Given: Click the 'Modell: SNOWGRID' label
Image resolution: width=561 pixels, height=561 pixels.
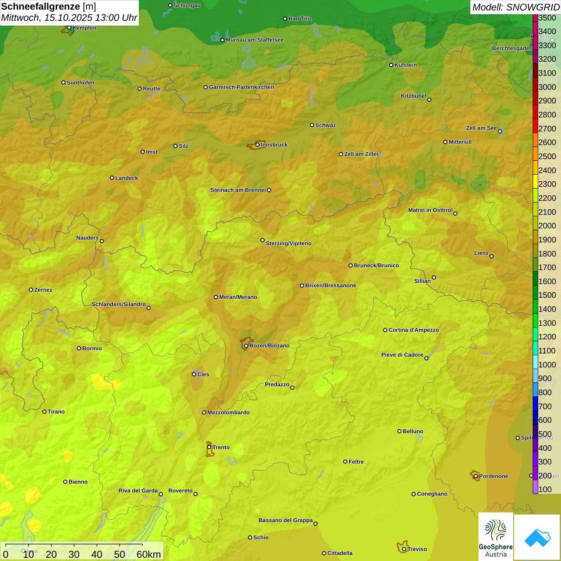Looking at the screenshot, I should [x=516, y=7].
